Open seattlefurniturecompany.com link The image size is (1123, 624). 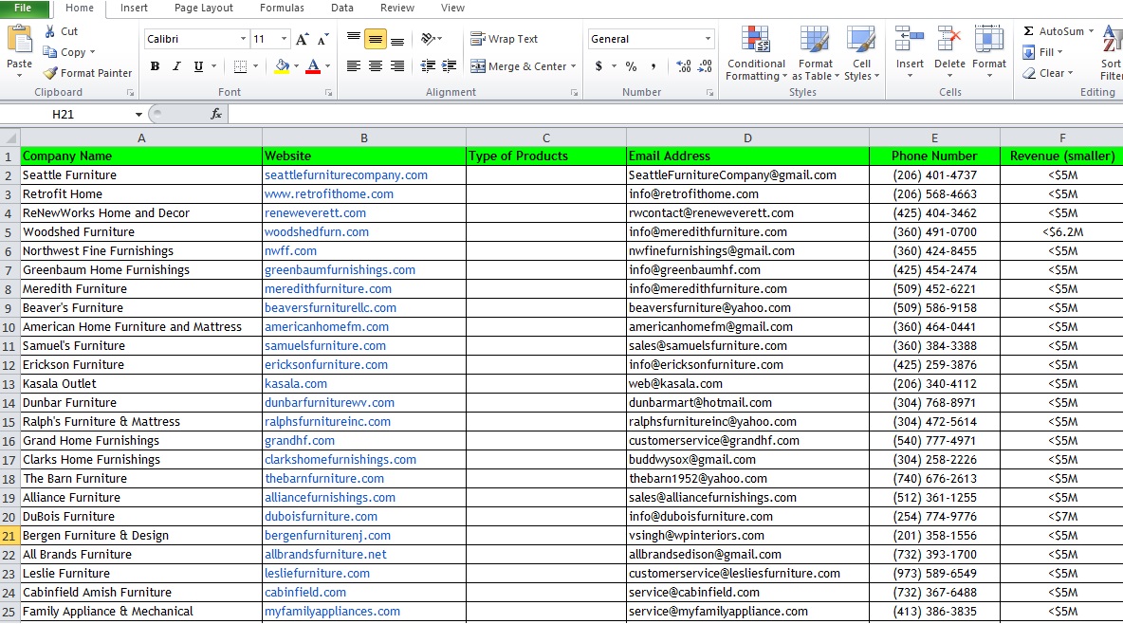click(346, 174)
